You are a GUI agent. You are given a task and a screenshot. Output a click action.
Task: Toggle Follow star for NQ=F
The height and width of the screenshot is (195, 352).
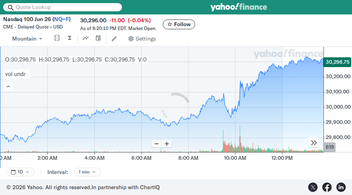coord(179,25)
